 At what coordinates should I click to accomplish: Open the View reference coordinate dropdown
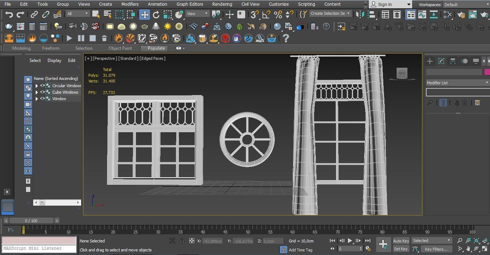coord(198,13)
